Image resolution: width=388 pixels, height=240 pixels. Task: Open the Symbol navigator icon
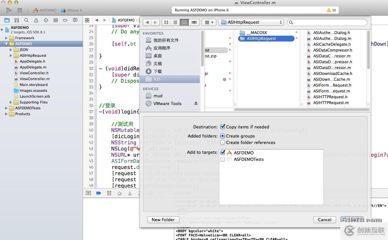17,20
